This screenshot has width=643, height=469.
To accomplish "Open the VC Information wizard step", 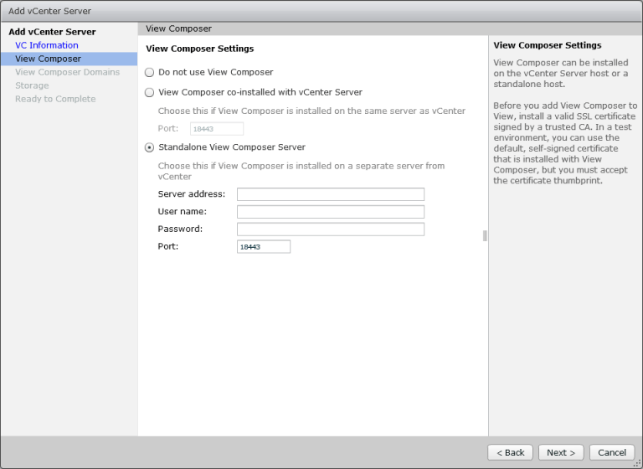I will 47,45.
